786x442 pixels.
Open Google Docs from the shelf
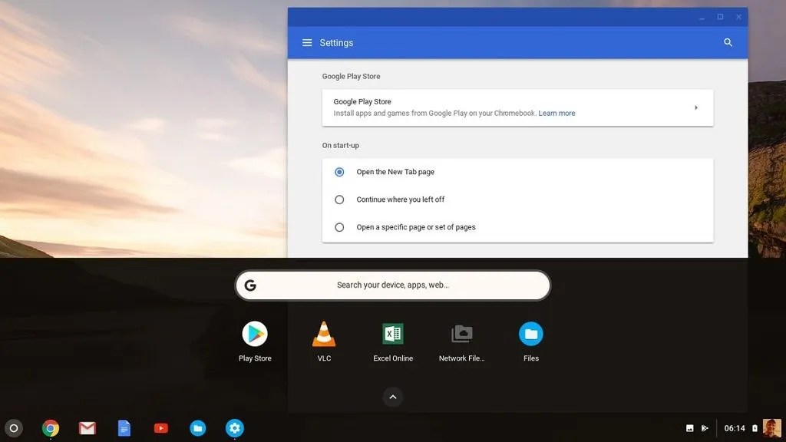(x=124, y=428)
